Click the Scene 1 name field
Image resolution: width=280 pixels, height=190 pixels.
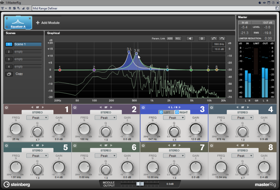point(28,44)
